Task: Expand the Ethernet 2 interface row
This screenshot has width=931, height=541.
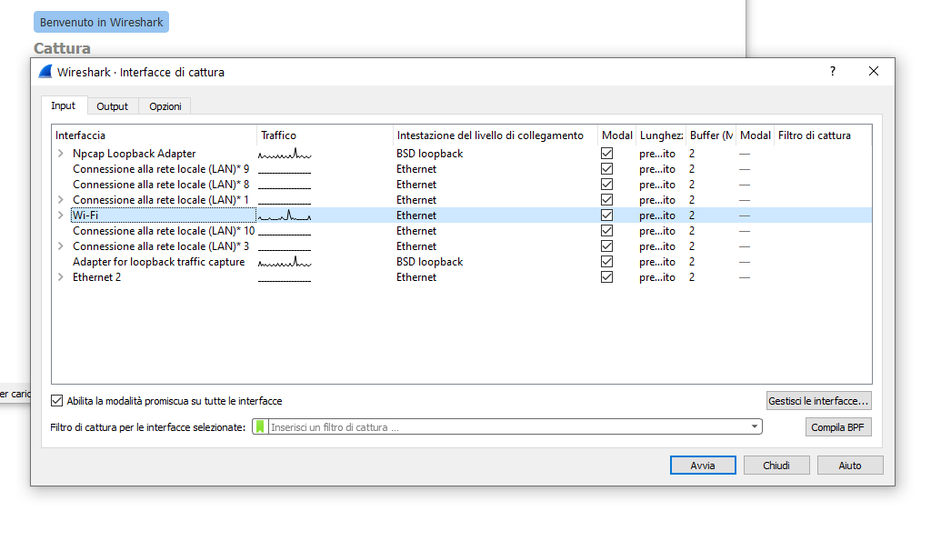Action: click(x=61, y=276)
